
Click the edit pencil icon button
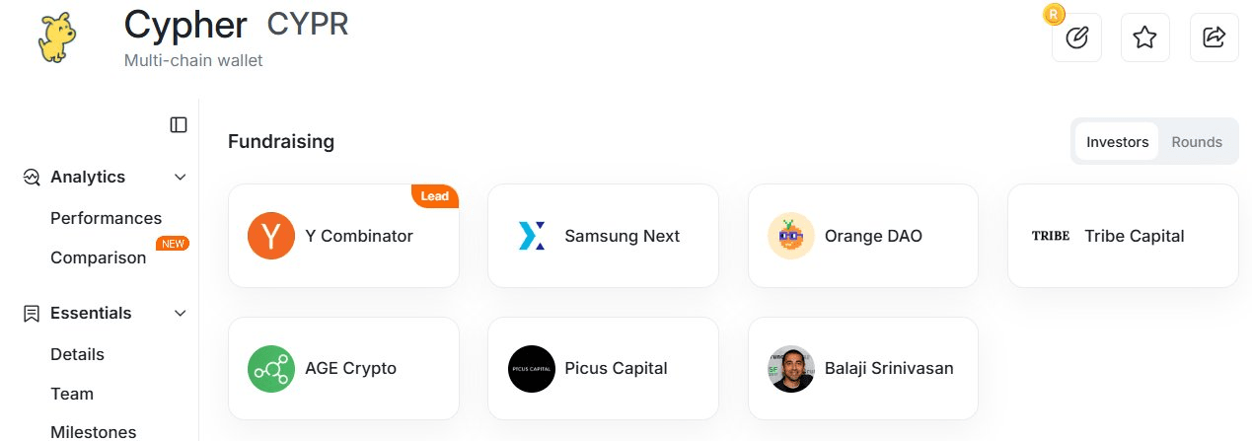pyautogui.click(x=1076, y=37)
